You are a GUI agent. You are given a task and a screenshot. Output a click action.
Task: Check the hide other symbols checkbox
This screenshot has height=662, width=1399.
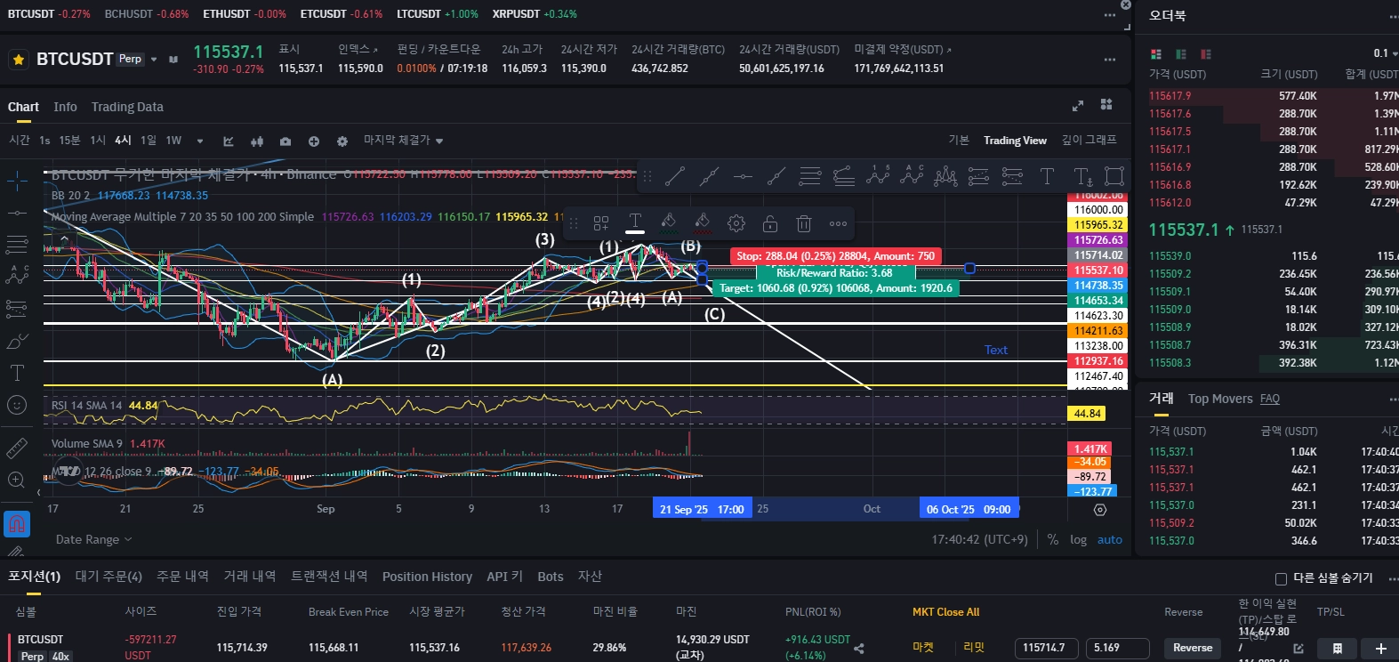click(1282, 578)
